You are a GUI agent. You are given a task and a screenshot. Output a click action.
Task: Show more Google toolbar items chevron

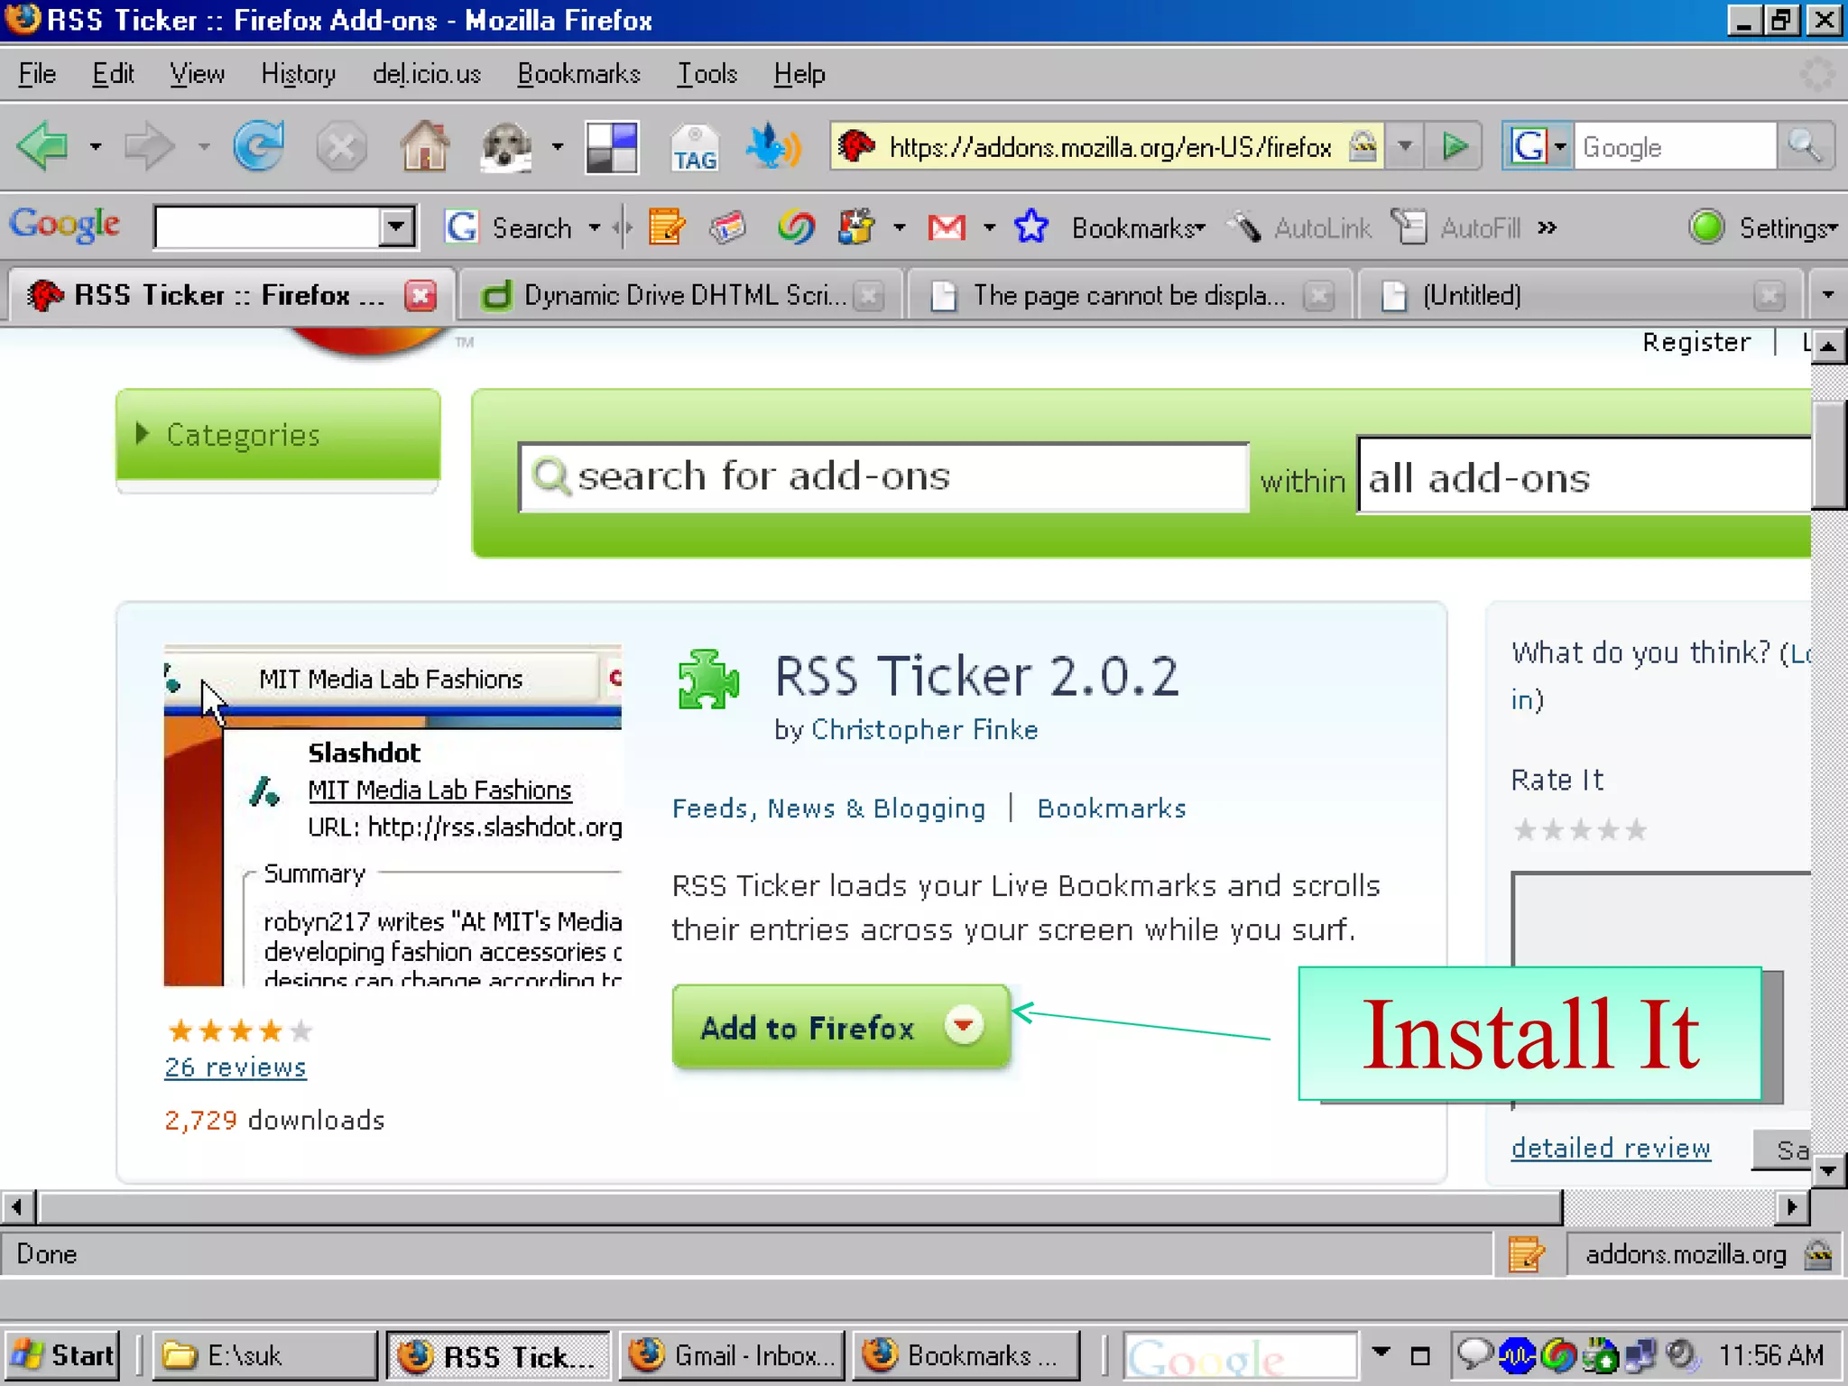pos(1548,227)
